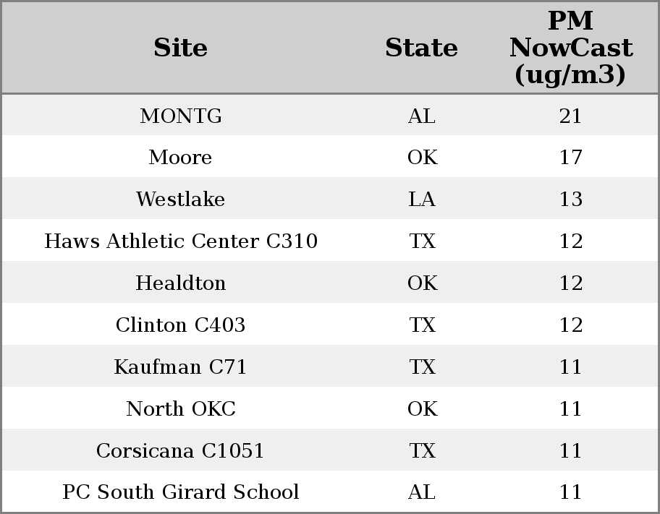This screenshot has height=514, width=660.
Task: Select the OK state cell for Healdton
Action: pyautogui.click(x=422, y=283)
